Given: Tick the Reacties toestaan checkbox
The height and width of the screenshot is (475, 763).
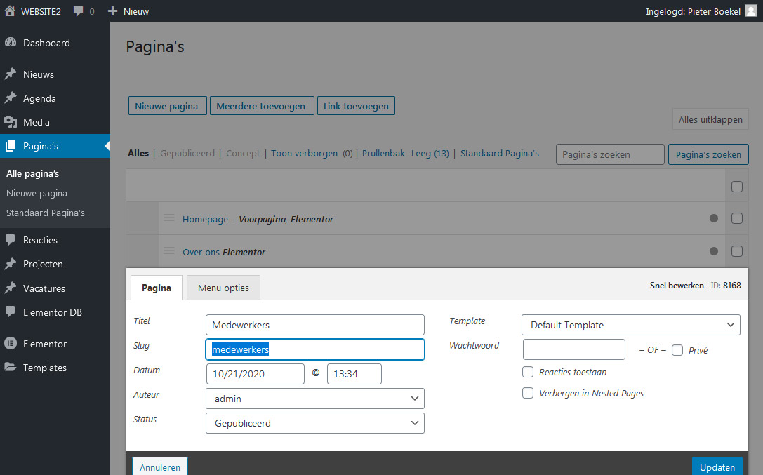Looking at the screenshot, I should point(528,372).
